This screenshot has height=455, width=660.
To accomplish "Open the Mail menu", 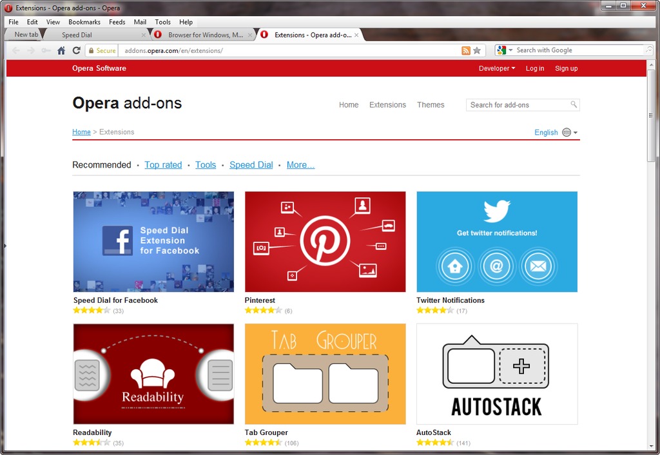I will (x=140, y=22).
